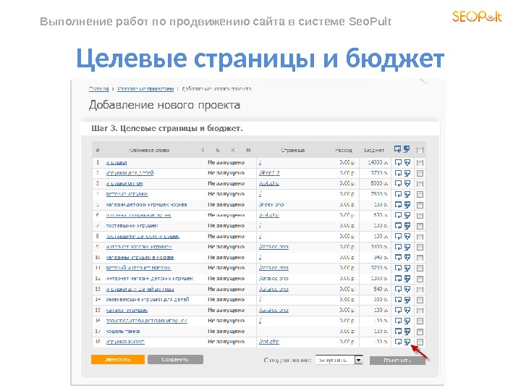Image resolution: width=521 pixels, height=391 pixels.
Task: Click the budget value '5000 р.' in row 3
Action: (x=379, y=183)
